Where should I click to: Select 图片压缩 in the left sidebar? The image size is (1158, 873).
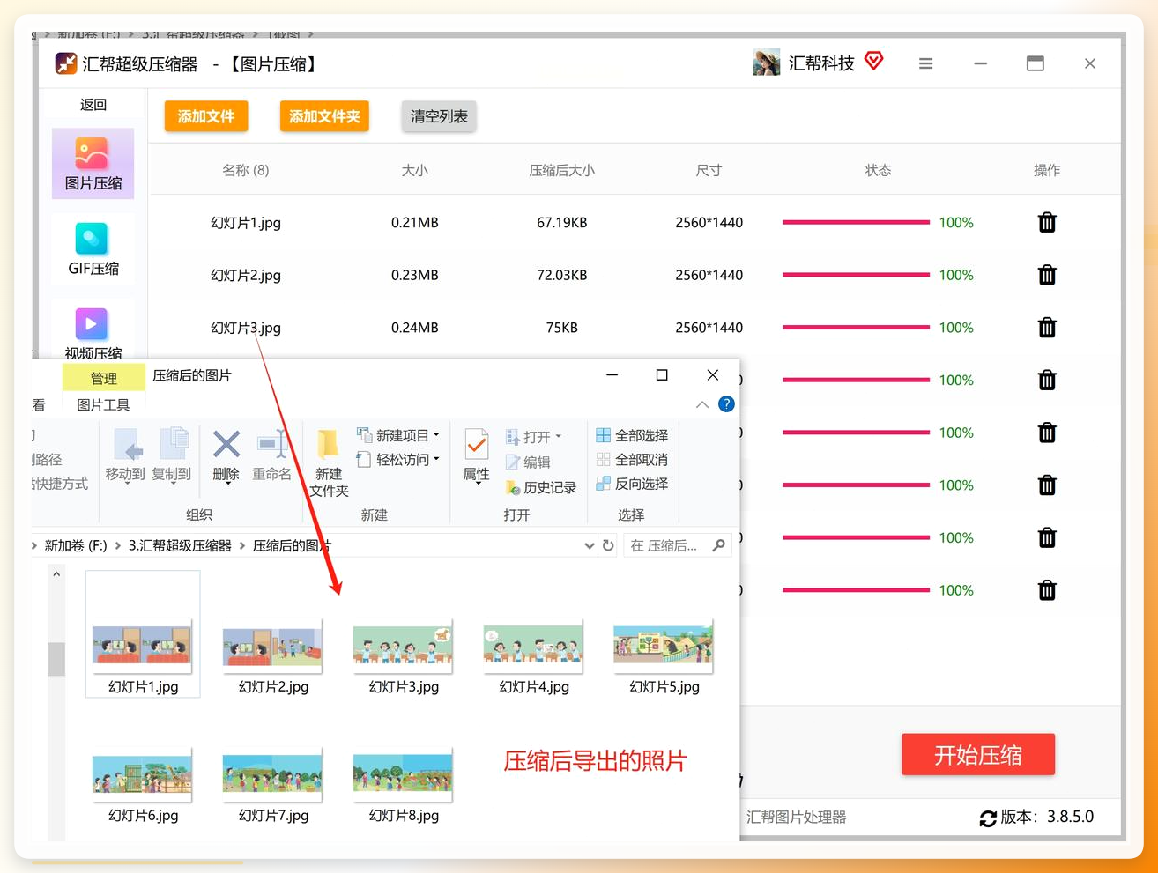(x=93, y=164)
